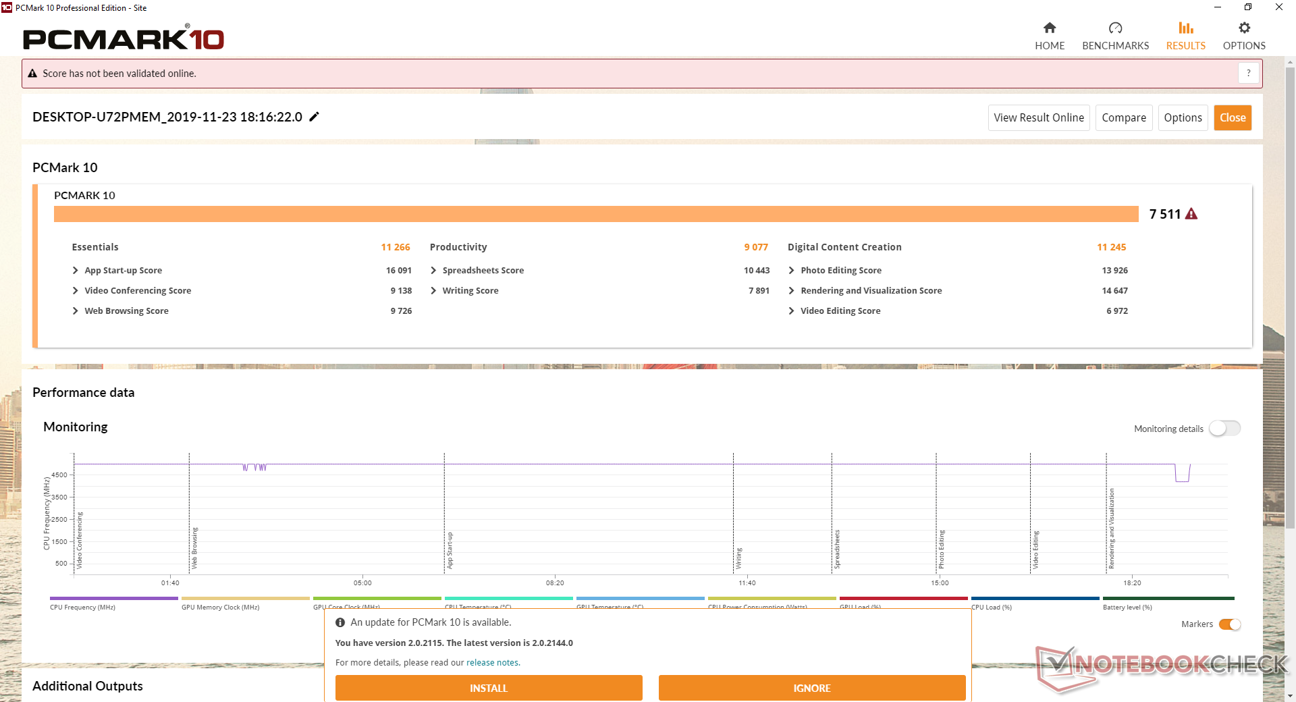Click the question mark help icon in banner

(x=1249, y=73)
